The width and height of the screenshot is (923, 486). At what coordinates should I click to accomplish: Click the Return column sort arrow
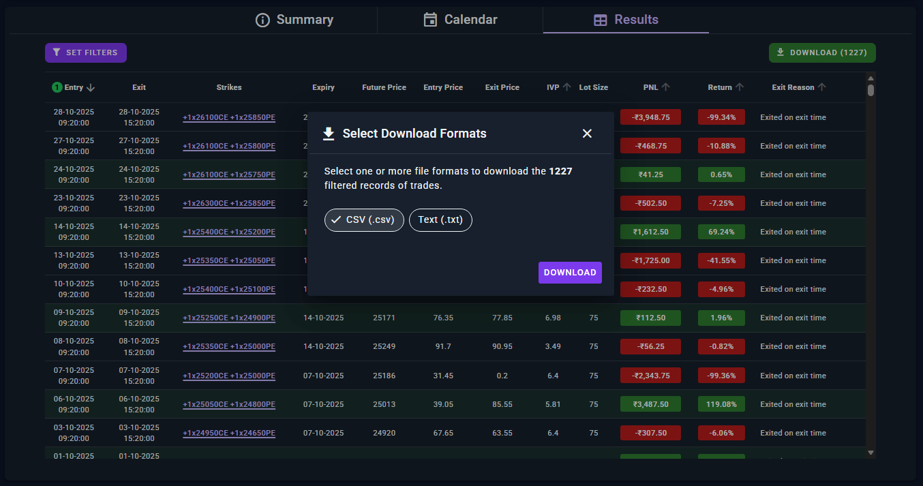[740, 87]
